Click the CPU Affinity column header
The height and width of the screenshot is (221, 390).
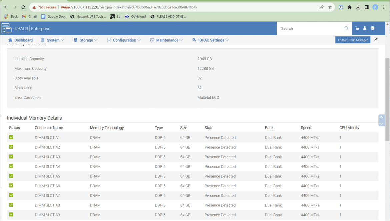click(x=349, y=128)
